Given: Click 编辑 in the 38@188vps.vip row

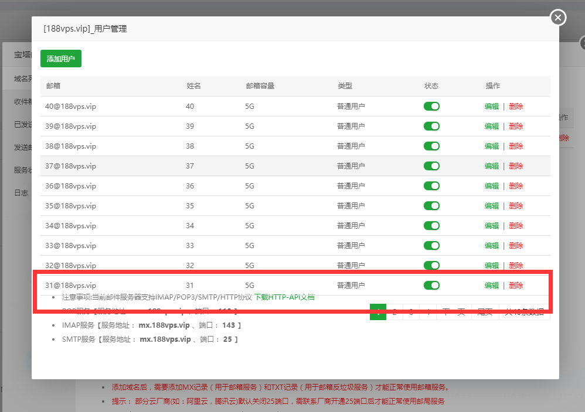Looking at the screenshot, I should click(x=492, y=146).
